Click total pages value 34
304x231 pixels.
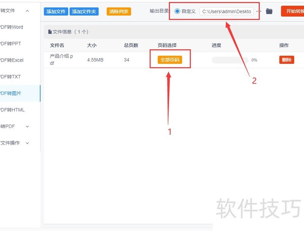coord(127,60)
